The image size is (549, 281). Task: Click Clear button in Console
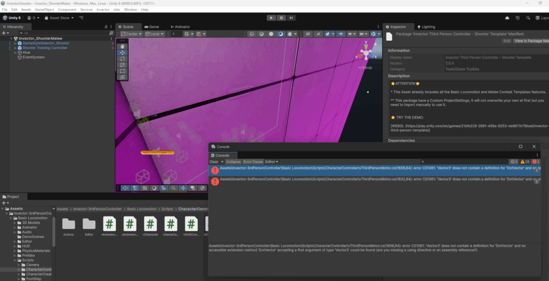(x=214, y=162)
